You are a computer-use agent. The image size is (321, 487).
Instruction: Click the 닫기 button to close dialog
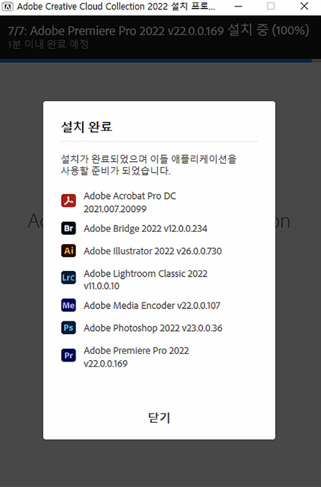pyautogui.click(x=159, y=417)
